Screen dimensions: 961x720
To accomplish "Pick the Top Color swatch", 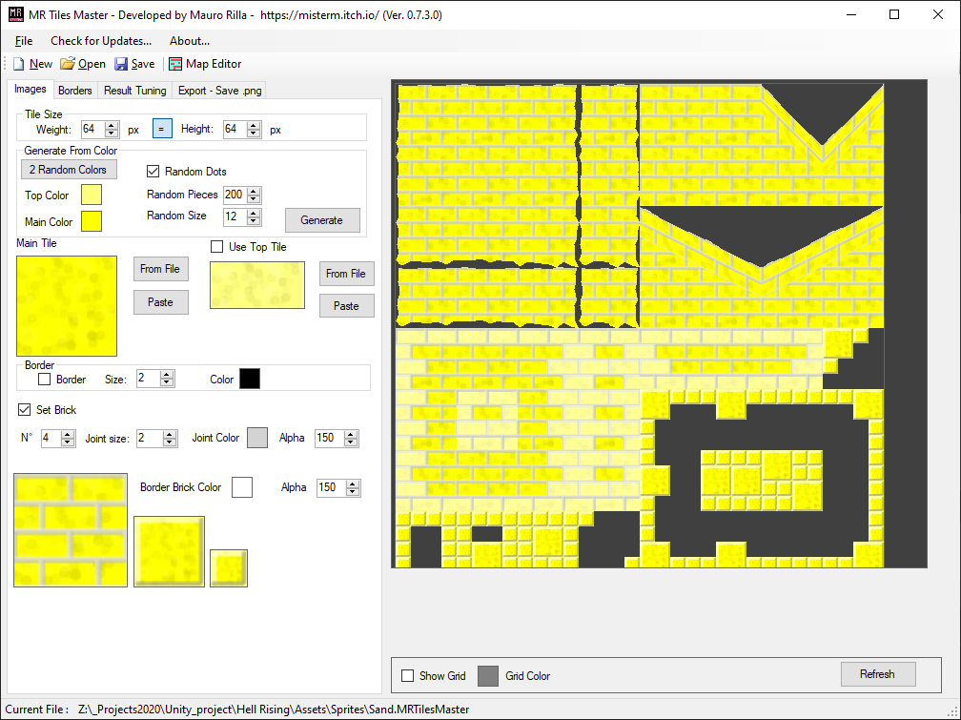I will point(92,195).
